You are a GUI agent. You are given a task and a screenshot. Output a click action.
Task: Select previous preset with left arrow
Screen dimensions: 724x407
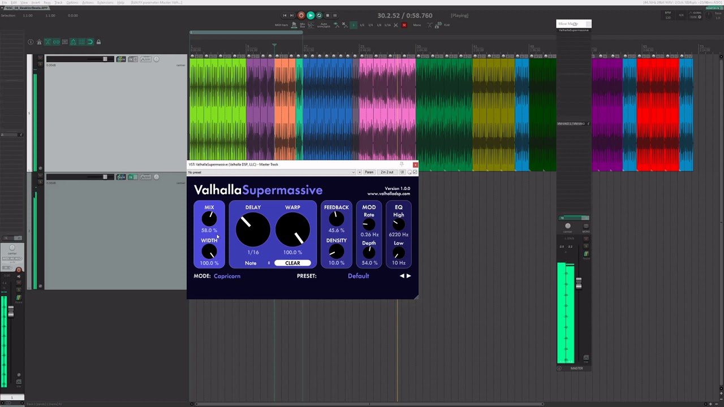[402, 276]
